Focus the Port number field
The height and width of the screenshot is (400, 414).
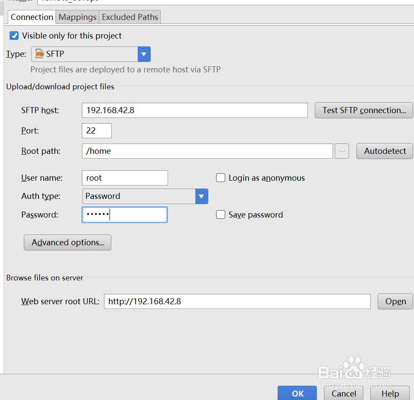point(97,130)
